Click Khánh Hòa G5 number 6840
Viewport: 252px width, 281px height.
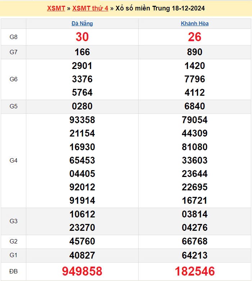194,106
